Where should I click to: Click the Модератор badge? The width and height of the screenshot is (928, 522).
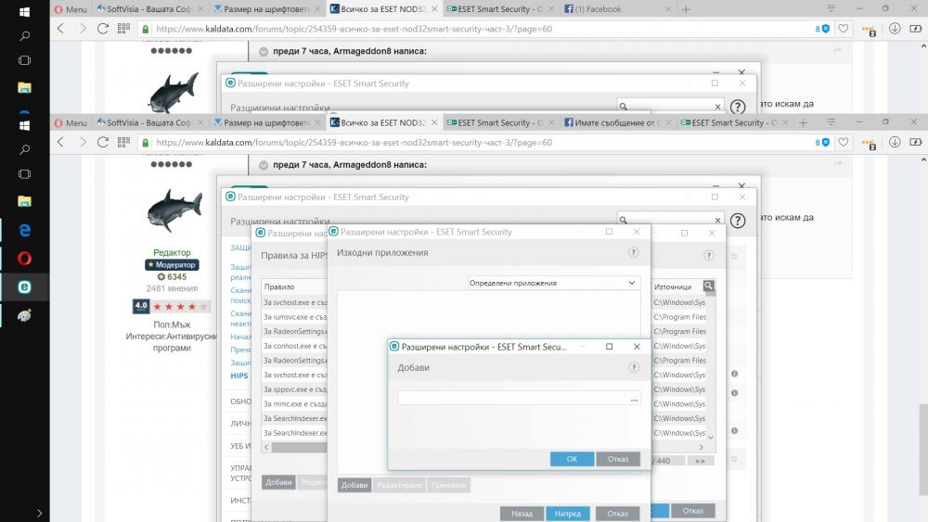pos(172,265)
